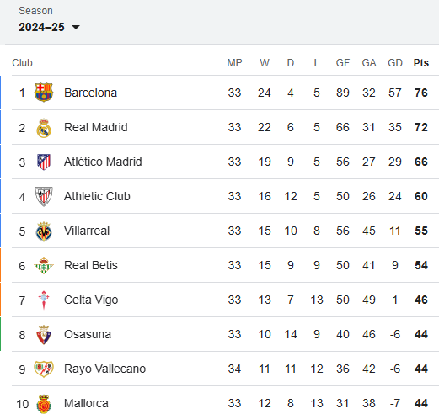
Task: Select the Atlético Madrid shield logo
Action: coord(44,162)
